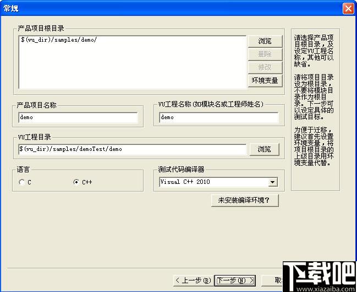Select the C language radio button
Screen dimensions: 357x292
point(22,182)
